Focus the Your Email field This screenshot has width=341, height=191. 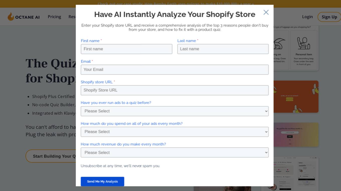pos(175,69)
